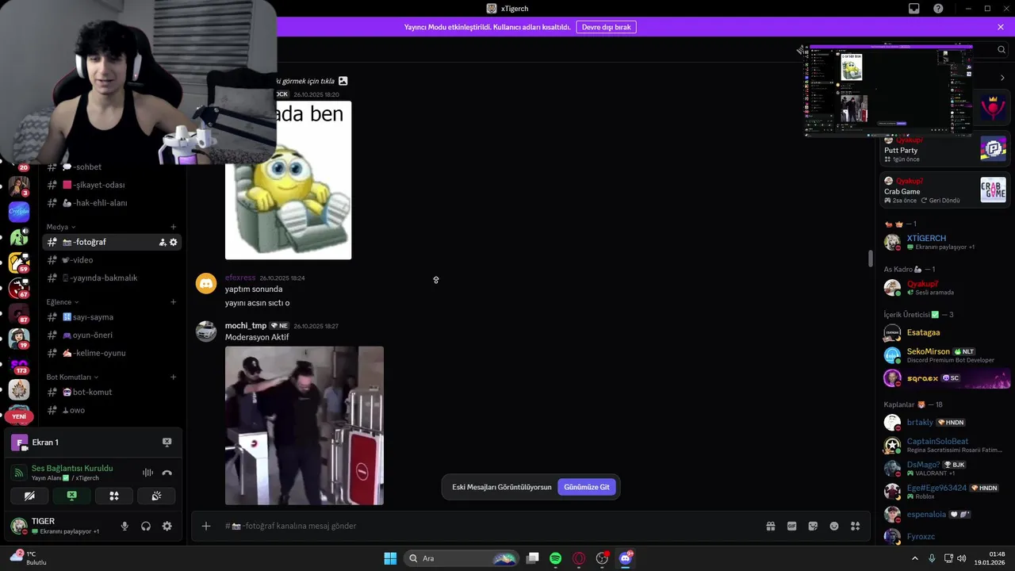Disable streamer mode with Devre dışı bırak
This screenshot has width=1015, height=571.
(606, 27)
